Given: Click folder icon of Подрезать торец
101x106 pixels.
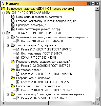Looking at the screenshot, I should point(13,62).
